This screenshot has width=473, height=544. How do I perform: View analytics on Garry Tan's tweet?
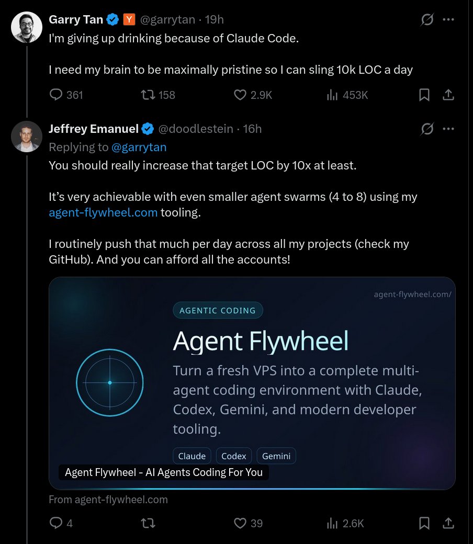pyautogui.click(x=332, y=95)
